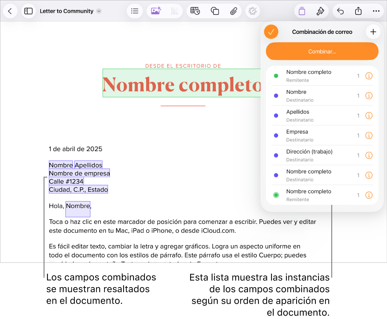Open the document sidebar panel icon

pos(28,11)
